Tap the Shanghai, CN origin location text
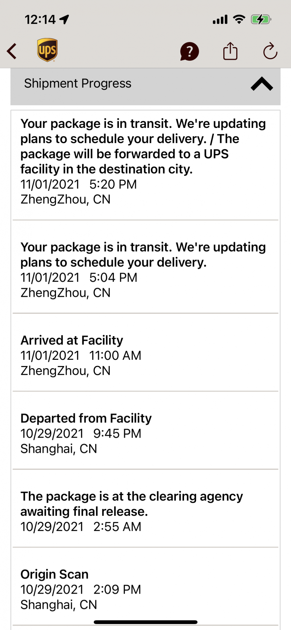 coord(59,605)
